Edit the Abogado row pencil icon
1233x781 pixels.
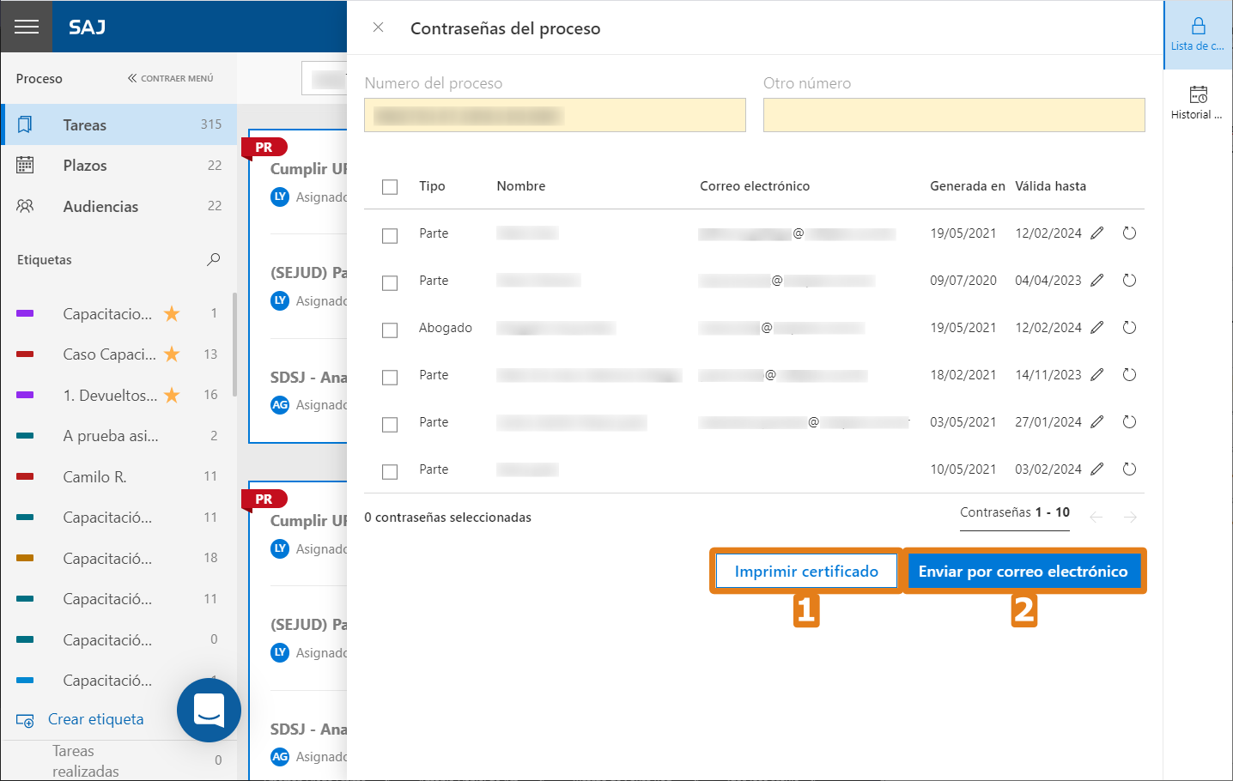click(x=1096, y=328)
